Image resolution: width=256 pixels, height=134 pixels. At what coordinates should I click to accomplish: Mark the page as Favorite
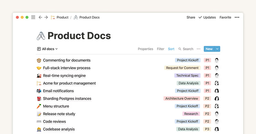pos(225,17)
